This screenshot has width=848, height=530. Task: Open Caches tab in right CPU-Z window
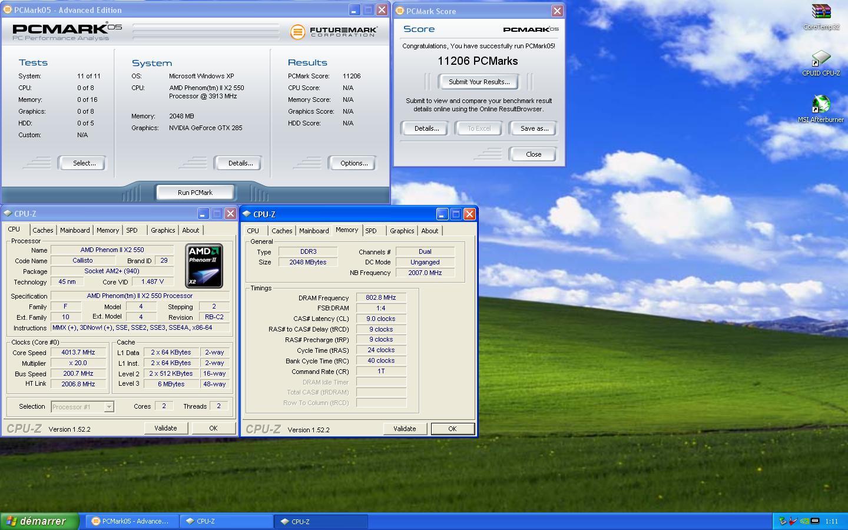coord(281,231)
